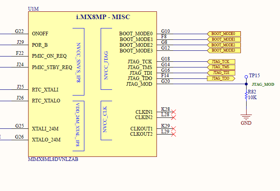Select pin number G25
This screenshot has width=280, height=191.
(x=20, y=126)
